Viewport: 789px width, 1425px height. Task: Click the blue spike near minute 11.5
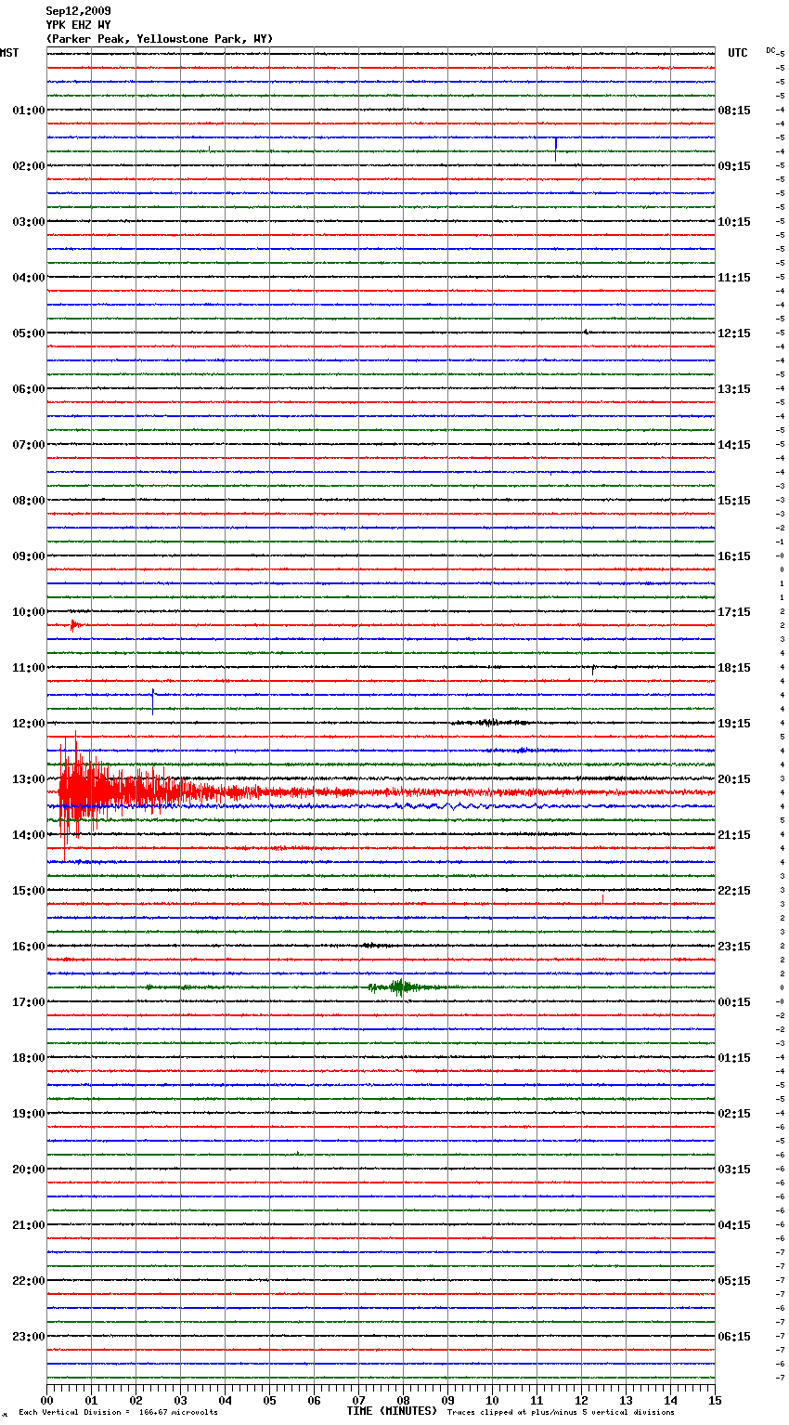[x=555, y=149]
